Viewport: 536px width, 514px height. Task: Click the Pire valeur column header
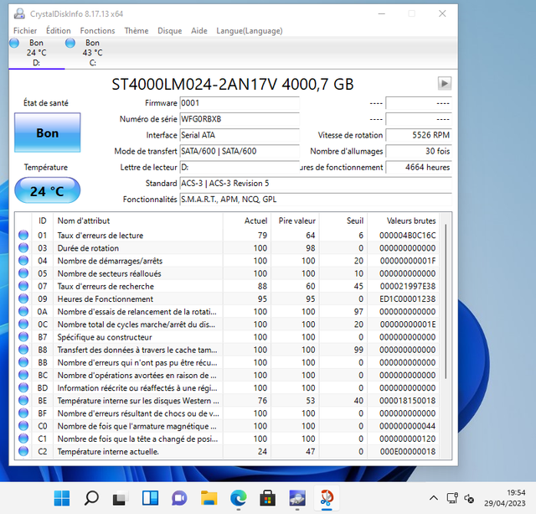(x=296, y=221)
